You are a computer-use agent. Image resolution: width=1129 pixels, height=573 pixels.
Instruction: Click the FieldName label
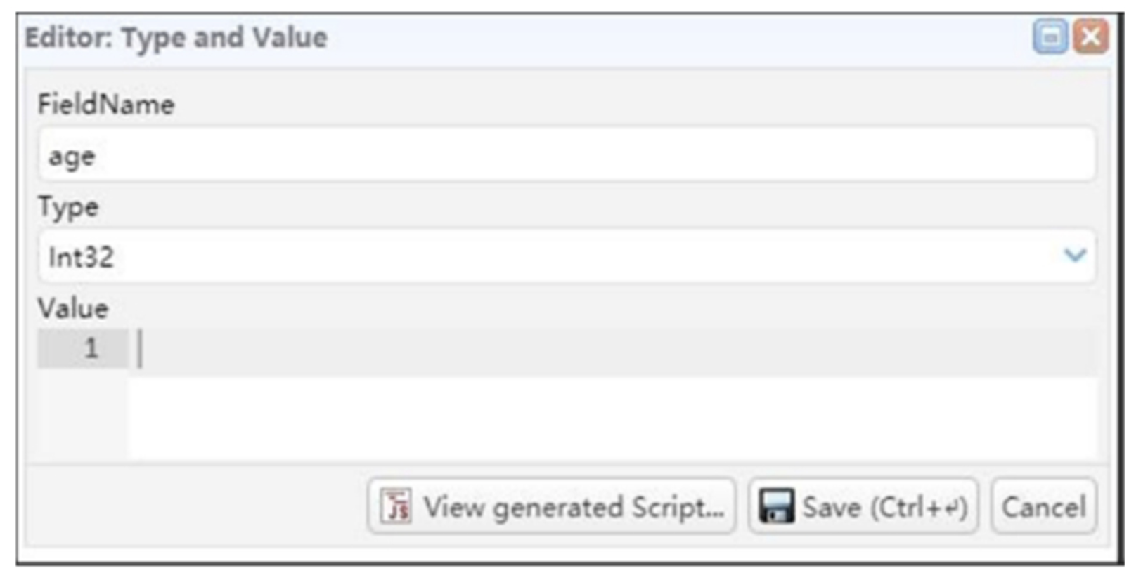coord(106,105)
